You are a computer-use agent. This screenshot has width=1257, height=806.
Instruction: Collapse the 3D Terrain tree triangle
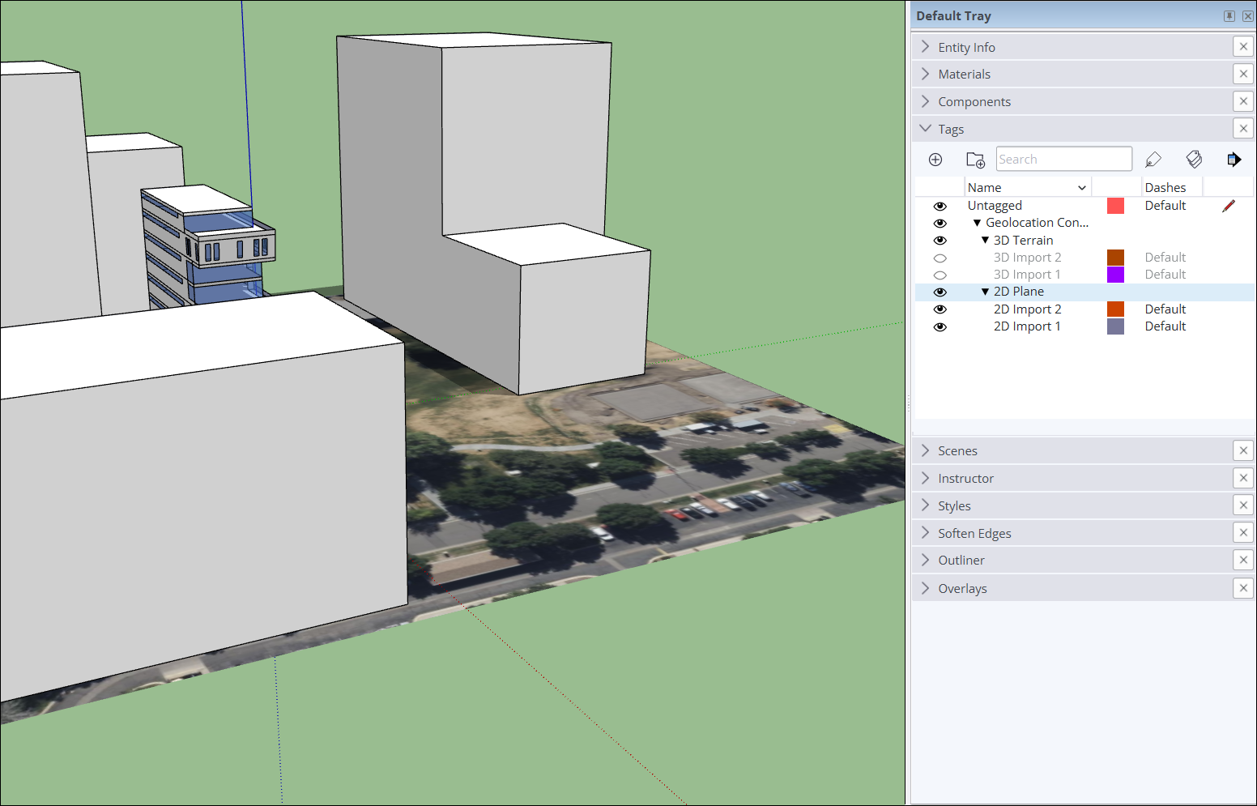tap(984, 240)
